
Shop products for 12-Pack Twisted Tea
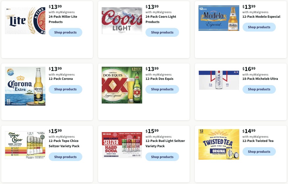point(259,151)
